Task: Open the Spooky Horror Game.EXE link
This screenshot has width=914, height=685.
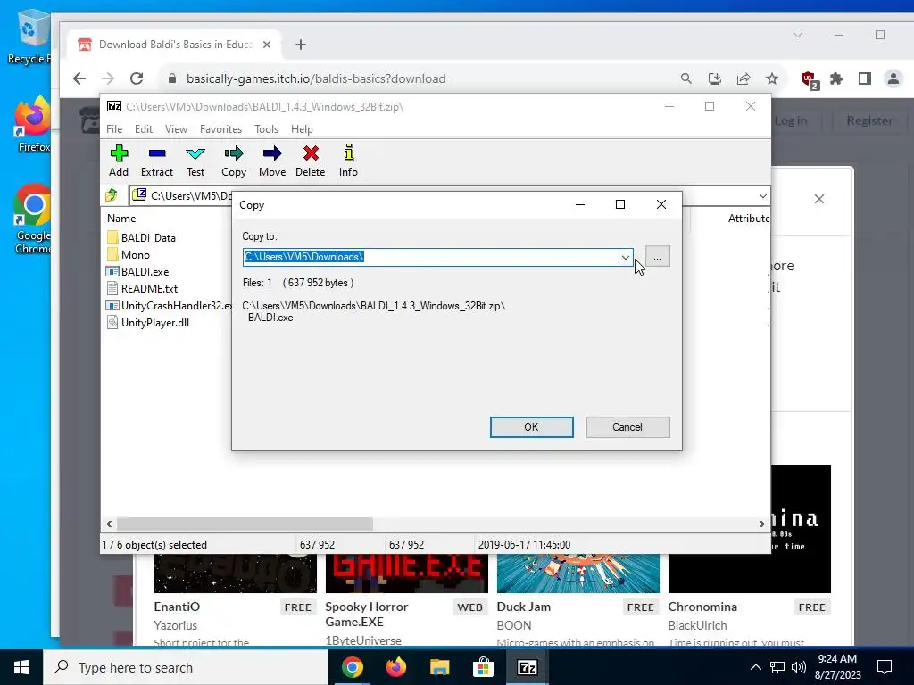Action: (x=367, y=614)
